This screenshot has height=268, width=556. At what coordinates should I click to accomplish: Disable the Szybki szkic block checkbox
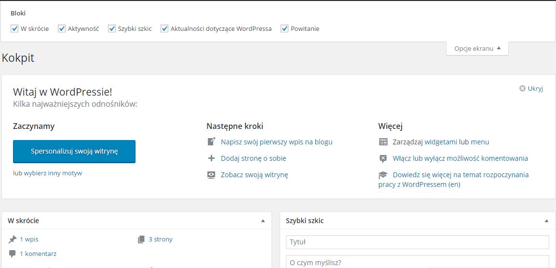point(112,29)
